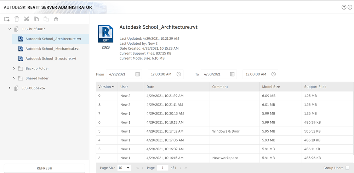Sort by the Version column header
This screenshot has height=173, width=354.
point(107,86)
